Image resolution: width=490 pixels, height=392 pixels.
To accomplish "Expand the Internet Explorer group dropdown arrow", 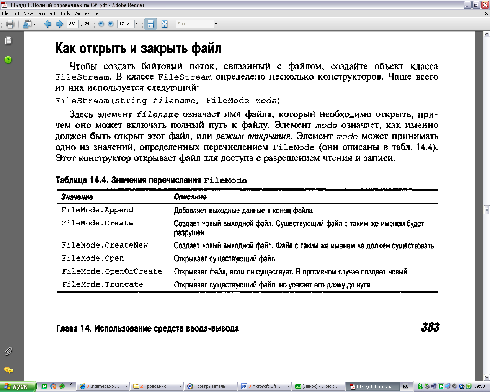I will click(x=127, y=387).
